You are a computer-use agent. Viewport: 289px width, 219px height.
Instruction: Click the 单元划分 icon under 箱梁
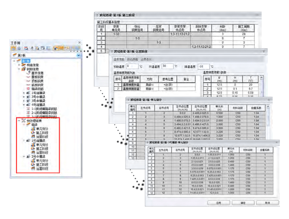coord(33,129)
